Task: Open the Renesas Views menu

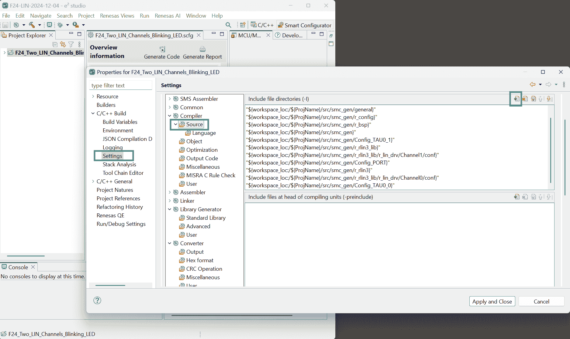Action: point(117,16)
